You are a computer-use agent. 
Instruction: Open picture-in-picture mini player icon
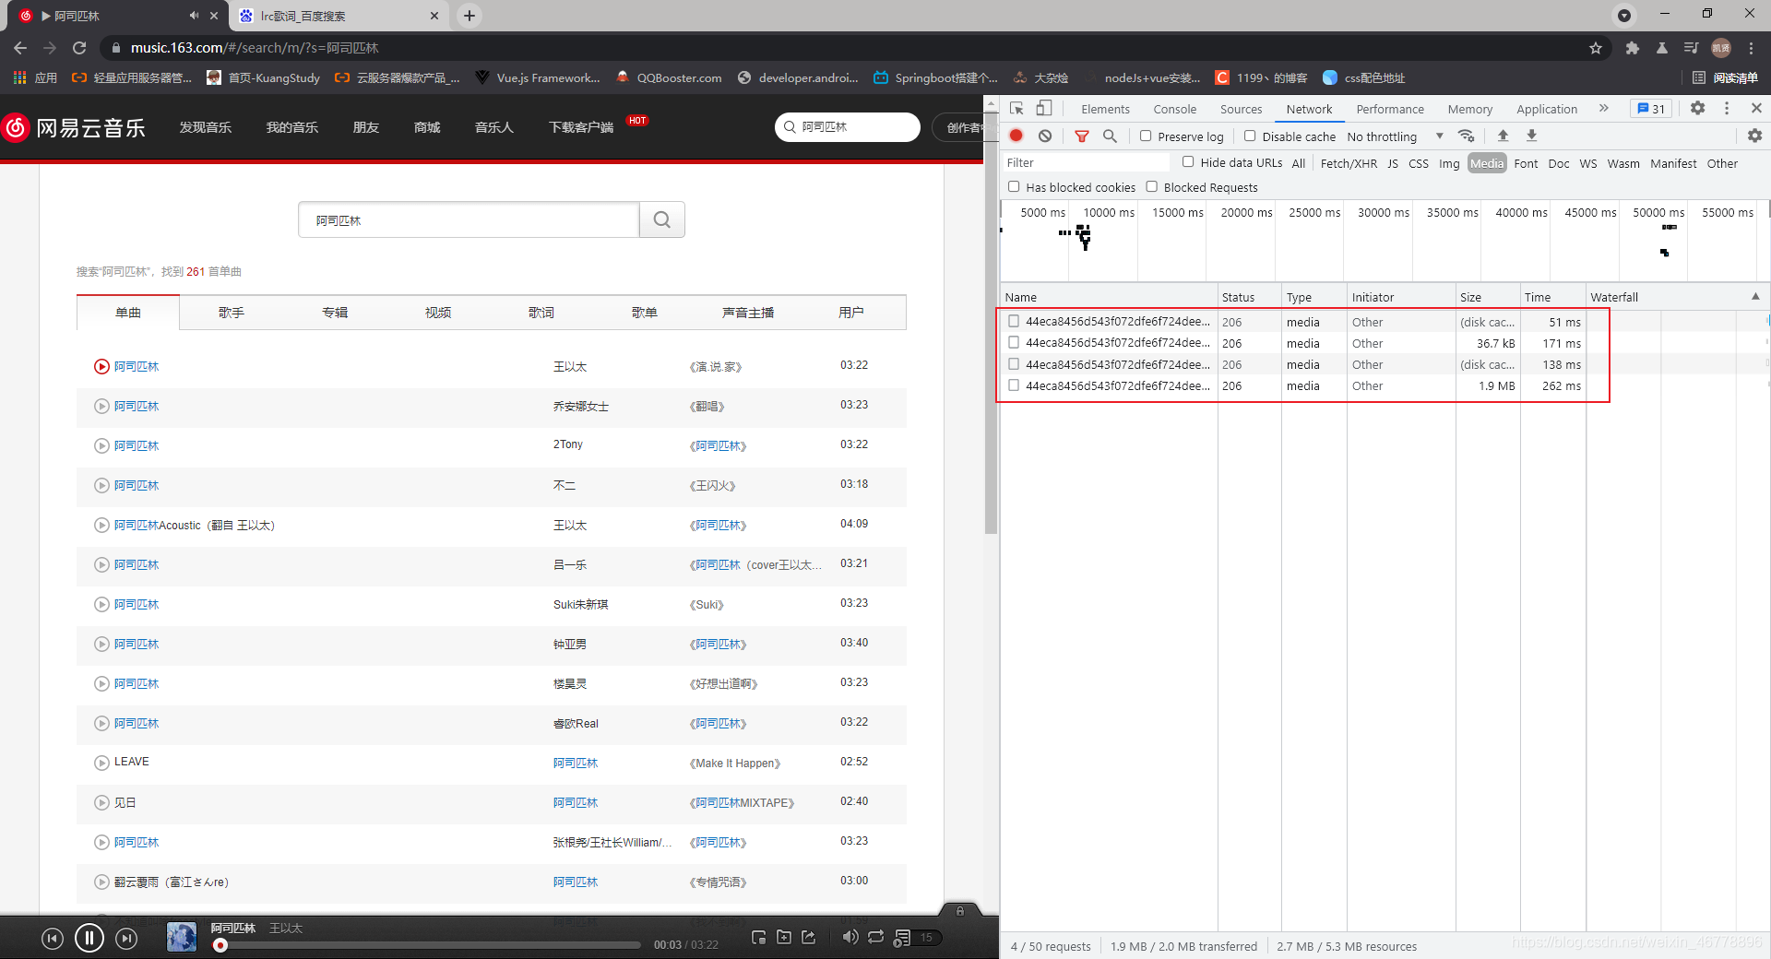[x=758, y=938]
